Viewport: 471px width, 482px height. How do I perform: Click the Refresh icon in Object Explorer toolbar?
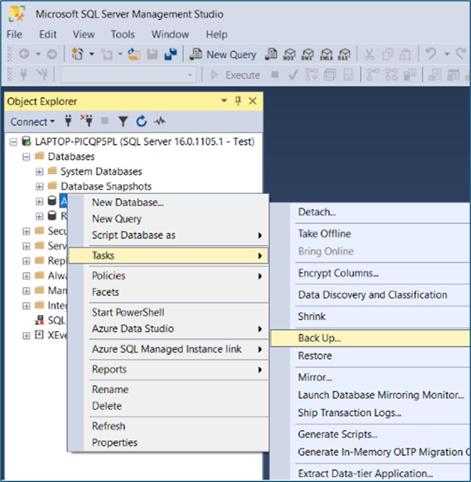point(141,121)
